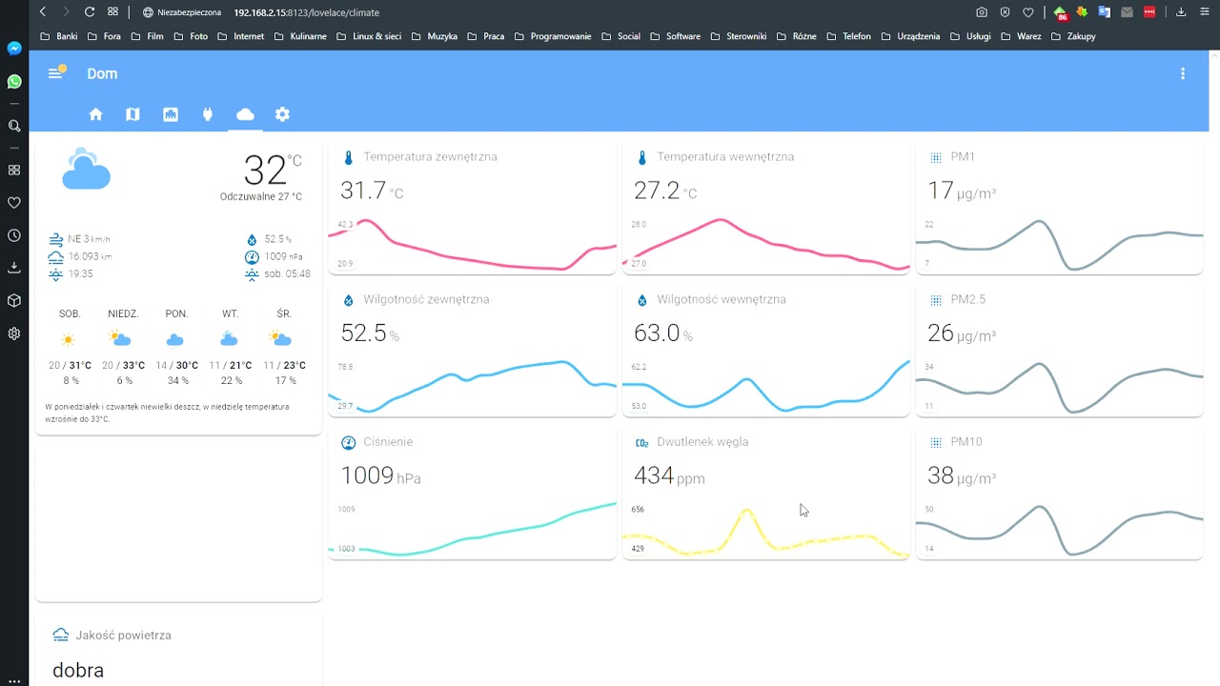Click the large weather cloud icon
This screenshot has height=686, width=1220.
click(87, 169)
